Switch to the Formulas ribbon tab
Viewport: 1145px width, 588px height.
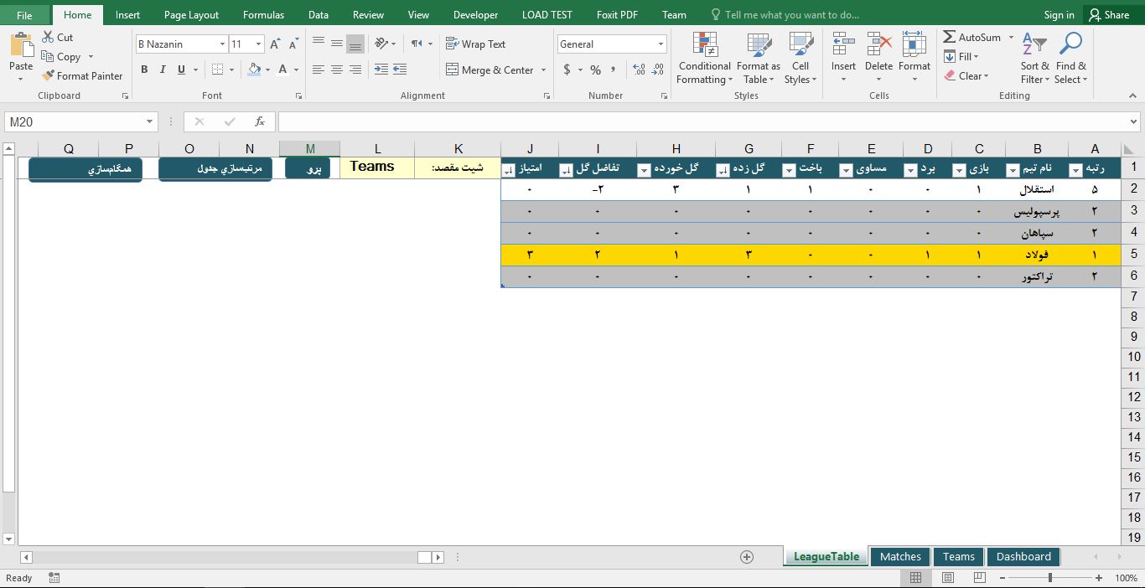(263, 15)
